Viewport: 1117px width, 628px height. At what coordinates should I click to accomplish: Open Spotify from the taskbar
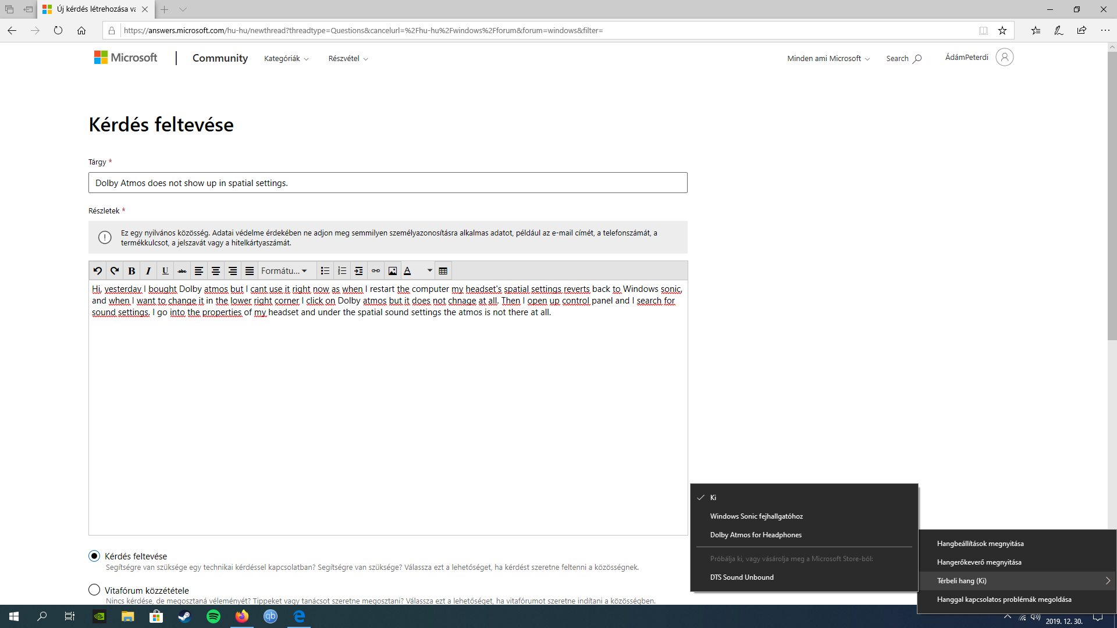(214, 616)
